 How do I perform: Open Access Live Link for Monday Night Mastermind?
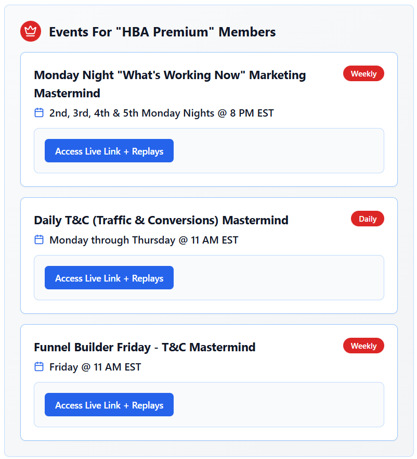(x=109, y=151)
